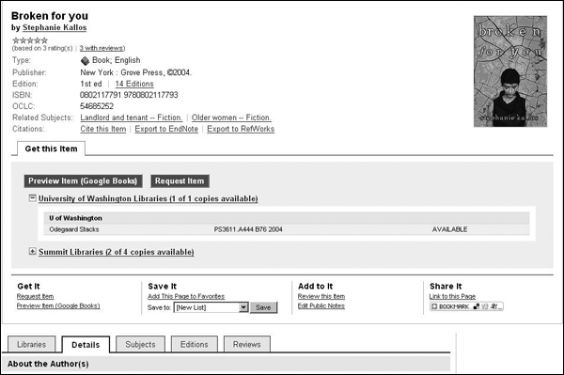This screenshot has width=564, height=375.
Task: Click Export to EndNote link
Action: pyautogui.click(x=166, y=129)
